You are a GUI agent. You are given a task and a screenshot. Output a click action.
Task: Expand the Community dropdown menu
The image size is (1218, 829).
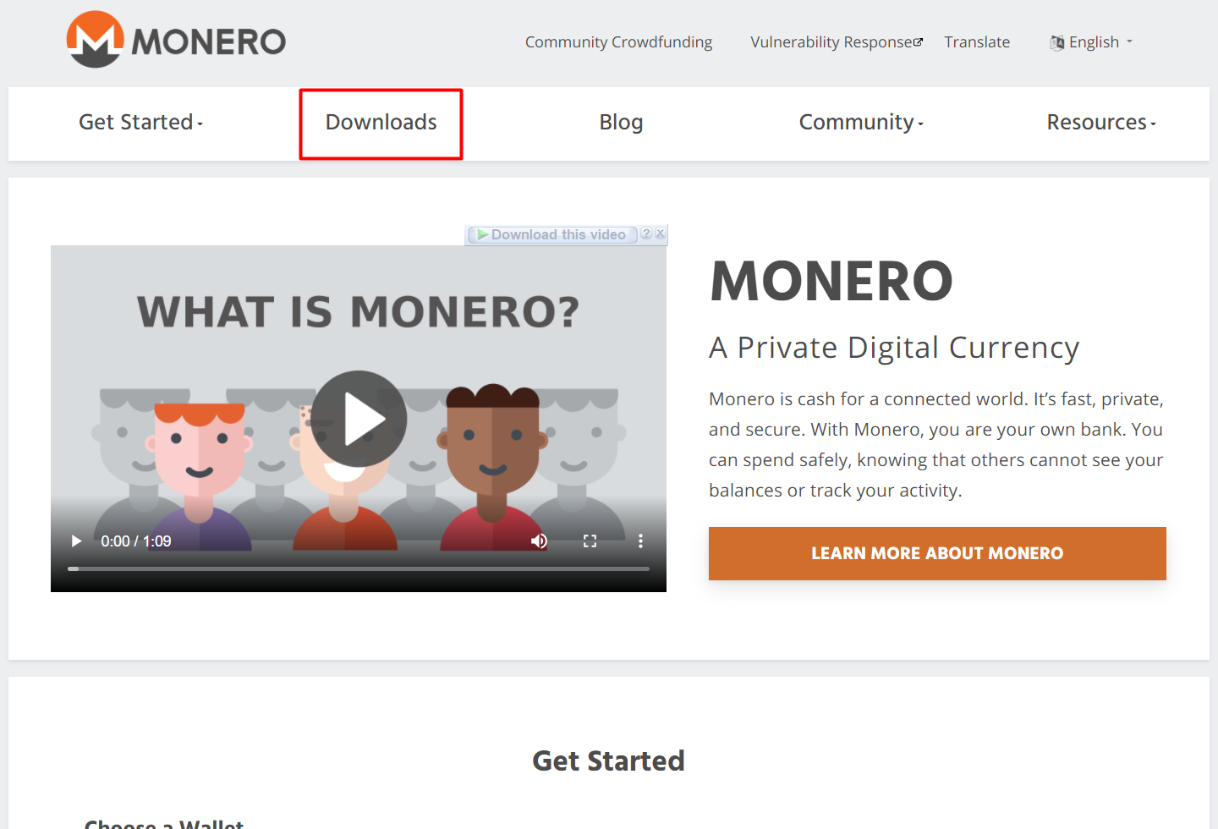861,123
